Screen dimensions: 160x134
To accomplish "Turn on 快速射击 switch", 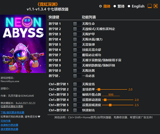I will pyautogui.click(x=77, y=110).
